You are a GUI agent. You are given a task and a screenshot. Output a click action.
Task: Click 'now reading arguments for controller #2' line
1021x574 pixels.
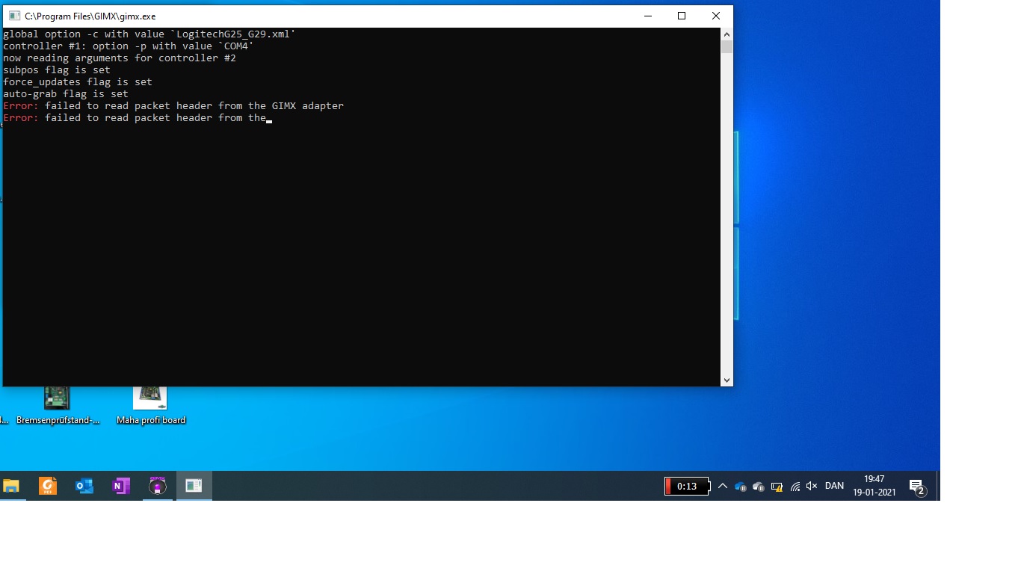120,58
